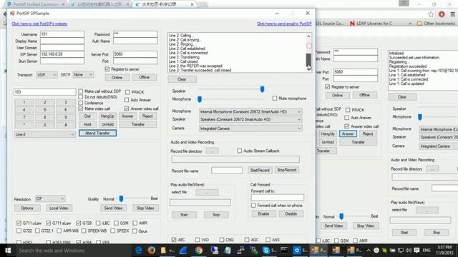Open Chrome's hamburger menu
Viewport: 458px width, 257px height.
[452, 14]
